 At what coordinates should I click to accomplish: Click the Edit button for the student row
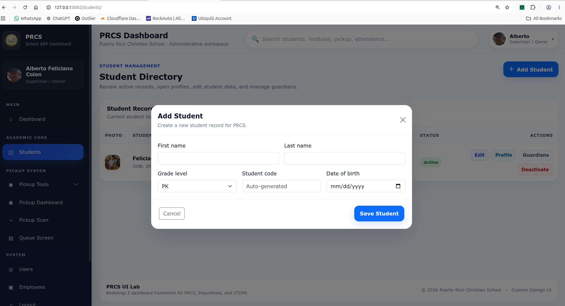[x=479, y=155]
